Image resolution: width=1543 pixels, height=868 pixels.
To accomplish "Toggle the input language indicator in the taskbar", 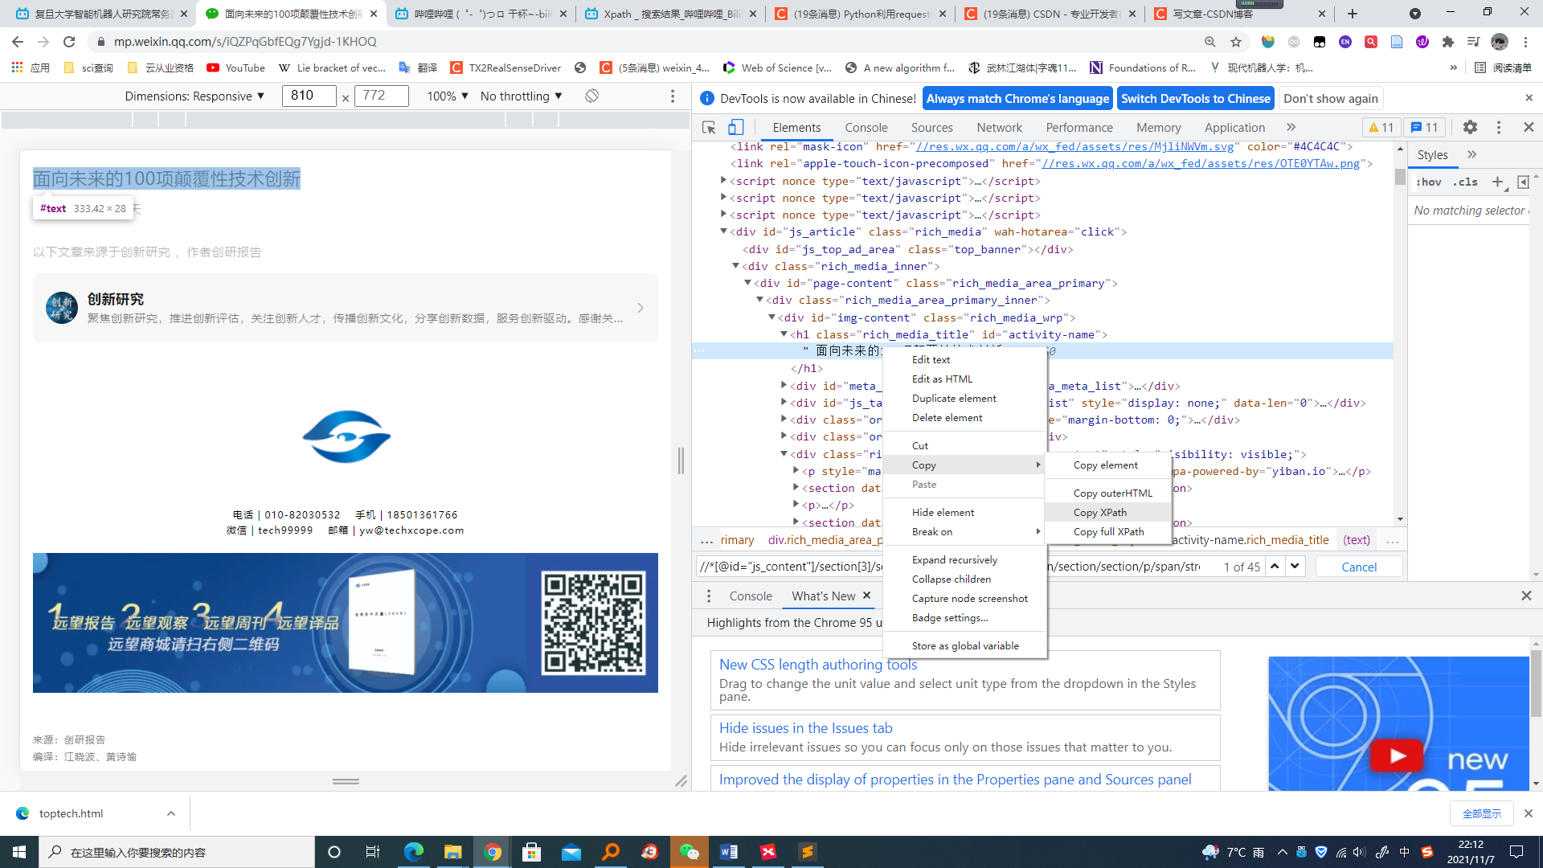I will (1405, 852).
